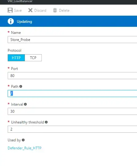
Task: Focus the Name field with Store_Probe
Action: pos(72,40)
